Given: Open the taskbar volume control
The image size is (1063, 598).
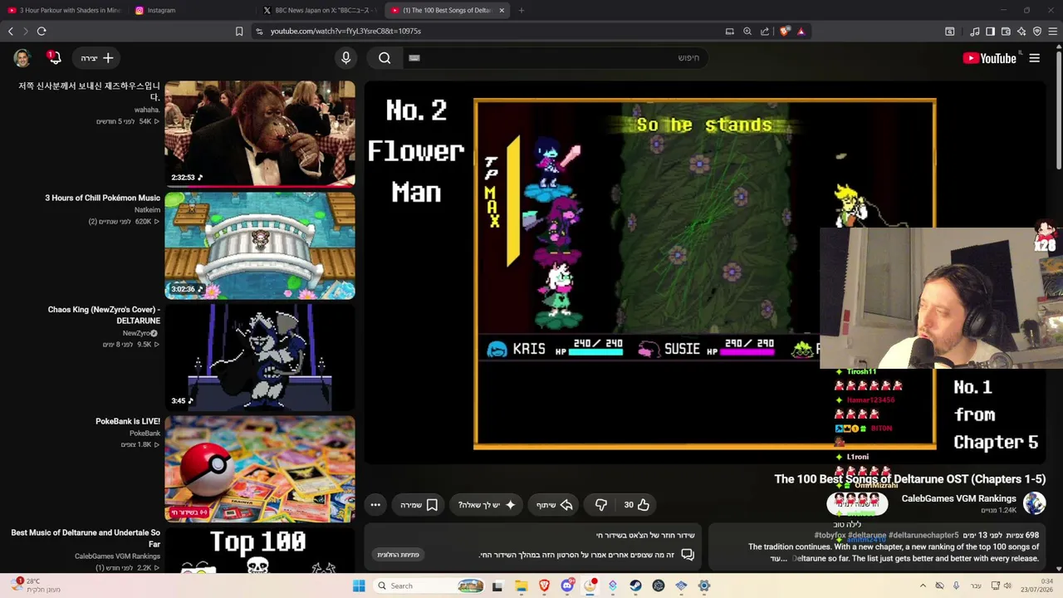Looking at the screenshot, I should coord(1007,586).
